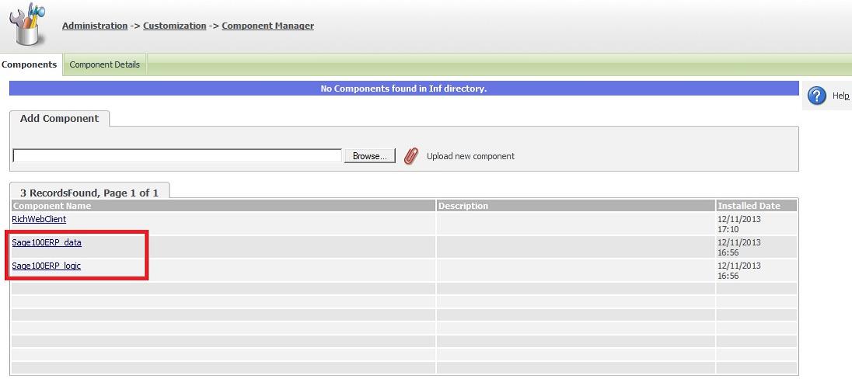Open the RichWebClient component link
The image size is (852, 379).
[39, 220]
